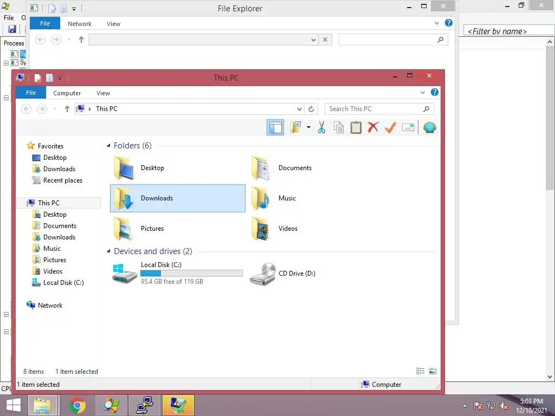Click the muted volume icon in system tray

(504, 406)
